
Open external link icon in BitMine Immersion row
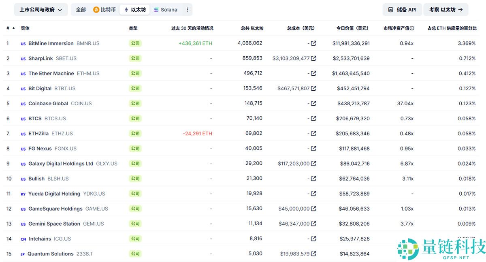[313, 43]
